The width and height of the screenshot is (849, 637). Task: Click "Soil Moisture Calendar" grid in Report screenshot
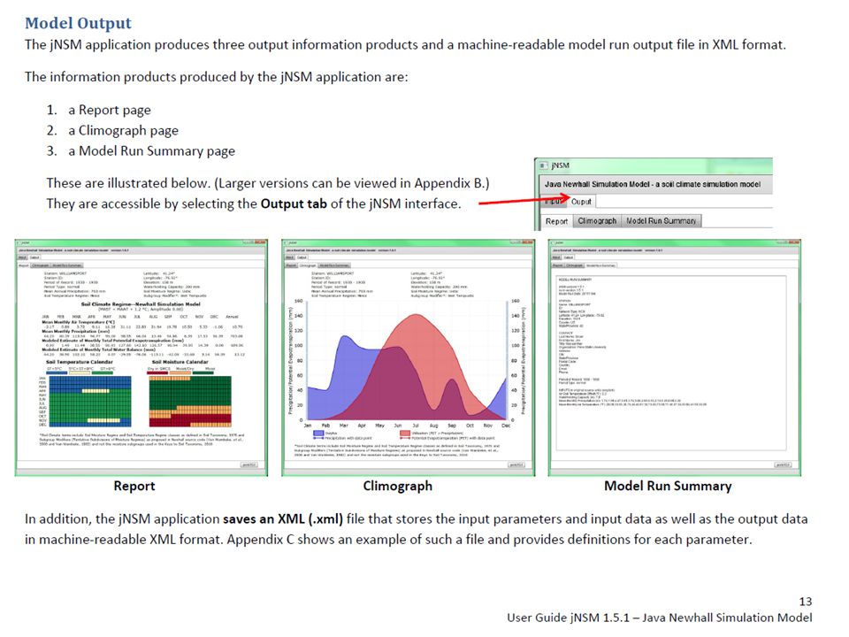[x=189, y=402]
